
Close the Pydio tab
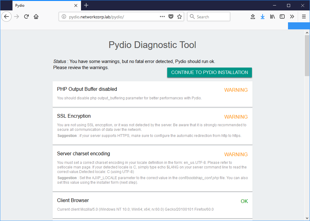tap(76, 6)
